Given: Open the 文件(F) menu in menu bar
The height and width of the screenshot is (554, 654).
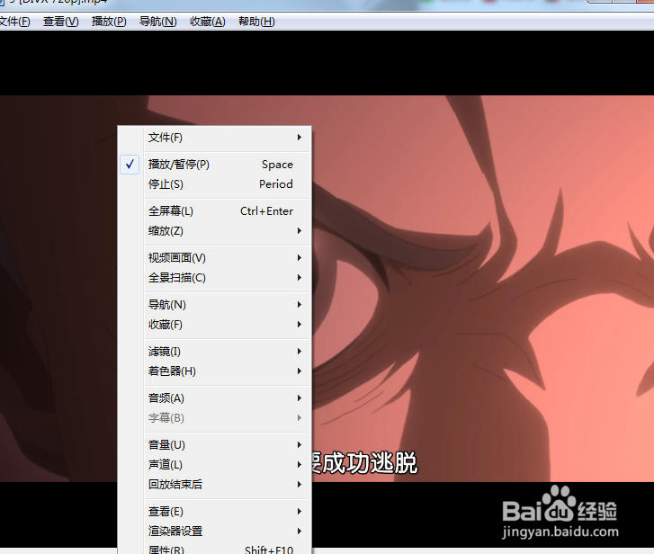Looking at the screenshot, I should tap(14, 22).
